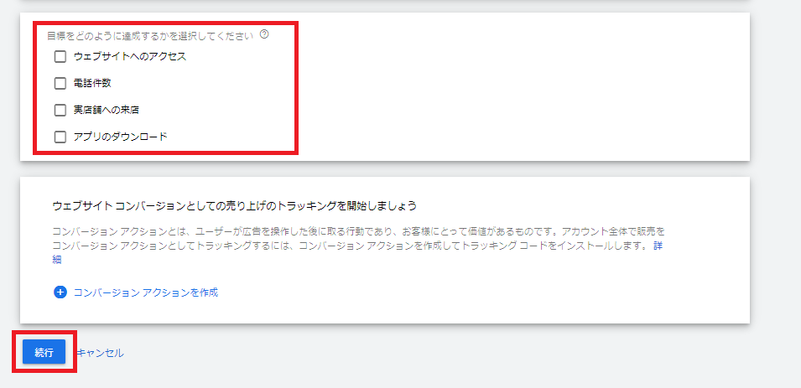Click the label text ウェブサイトへのアクセス

(130, 57)
